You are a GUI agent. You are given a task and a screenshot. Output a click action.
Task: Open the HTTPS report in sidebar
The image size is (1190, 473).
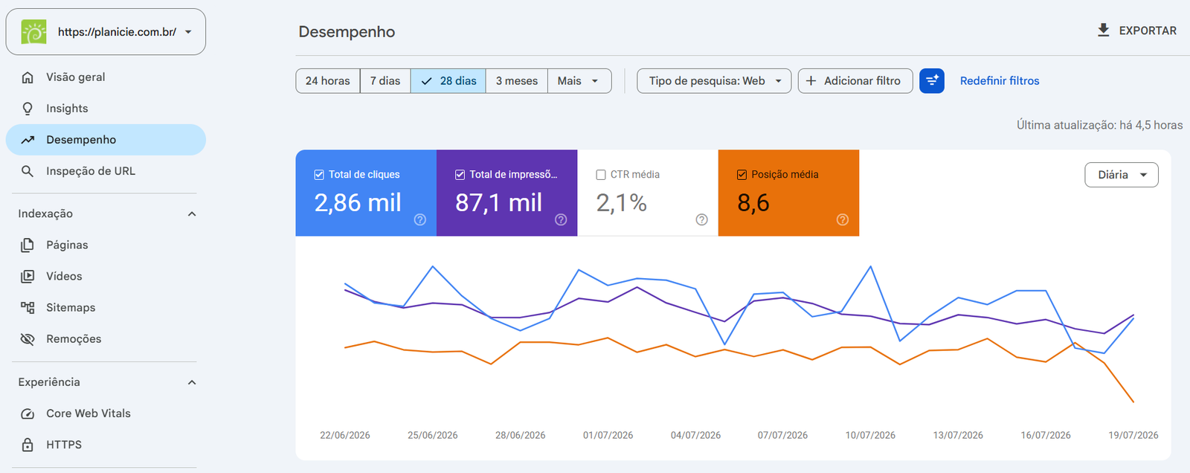[106, 445]
